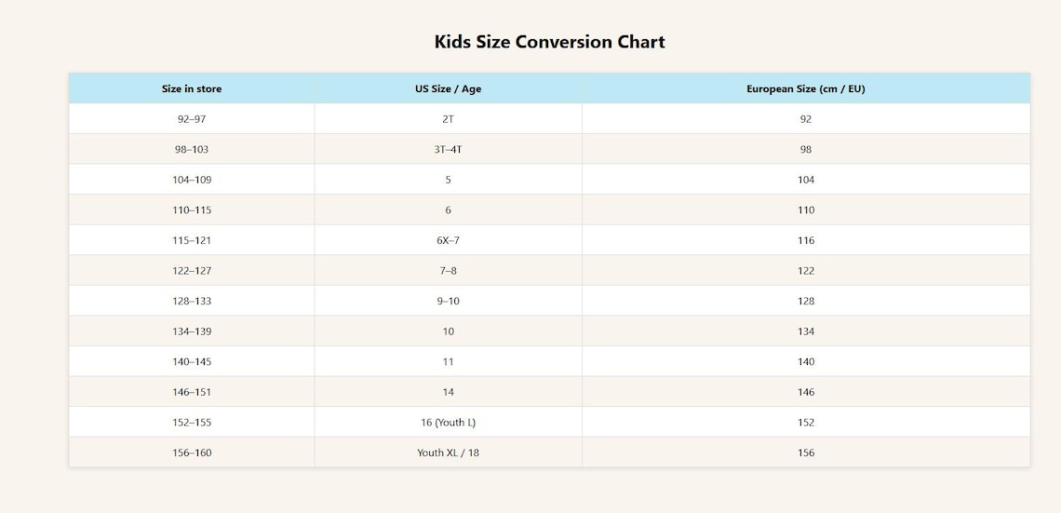1061x513 pixels.
Task: Select the US size 14 cell
Action: tap(448, 393)
